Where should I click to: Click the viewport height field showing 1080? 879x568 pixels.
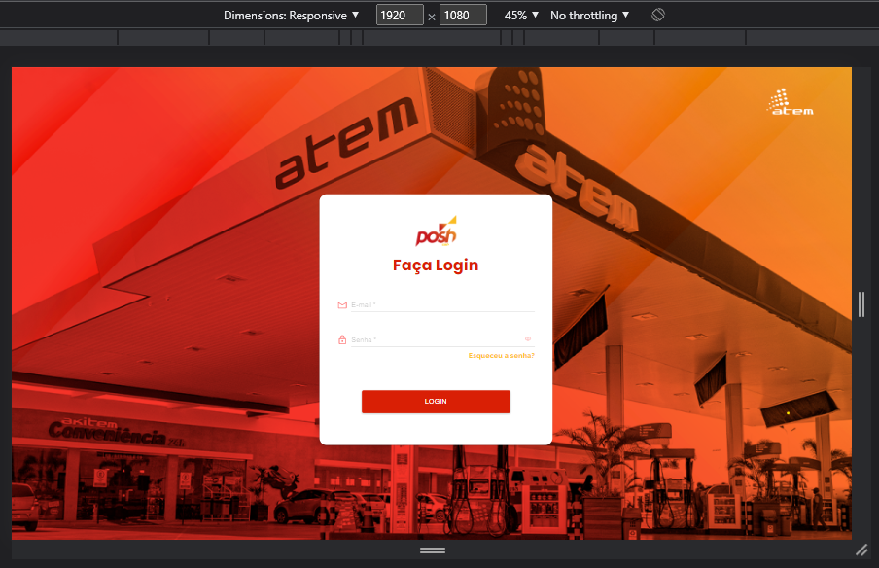point(463,16)
